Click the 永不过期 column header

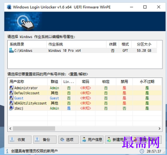[x=147, y=82]
